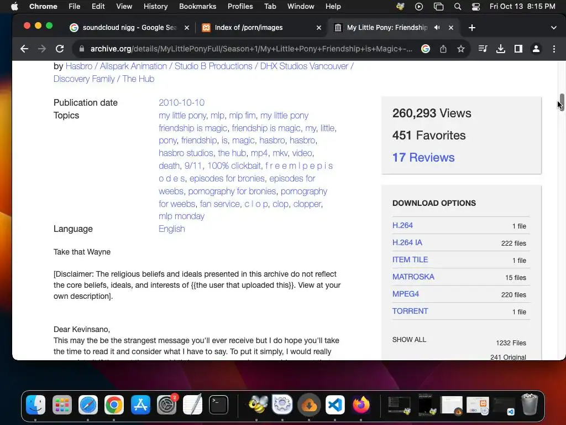
Task: Open Finder from the Dock
Action: 36,405
